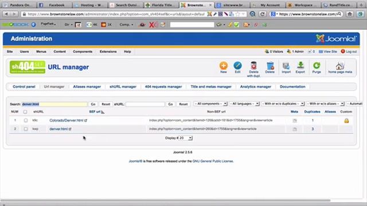Image resolution: width=367 pixels, height=206 pixels.
Task: Click Go next to shURL field
Action: (x=170, y=104)
